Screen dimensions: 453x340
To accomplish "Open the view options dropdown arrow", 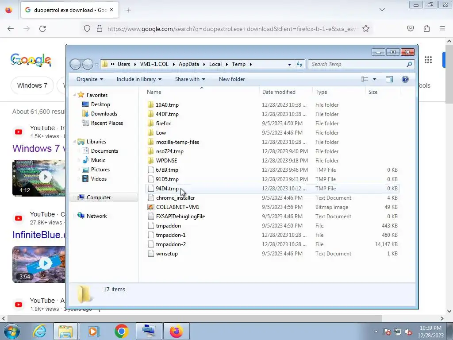I will [374, 79].
